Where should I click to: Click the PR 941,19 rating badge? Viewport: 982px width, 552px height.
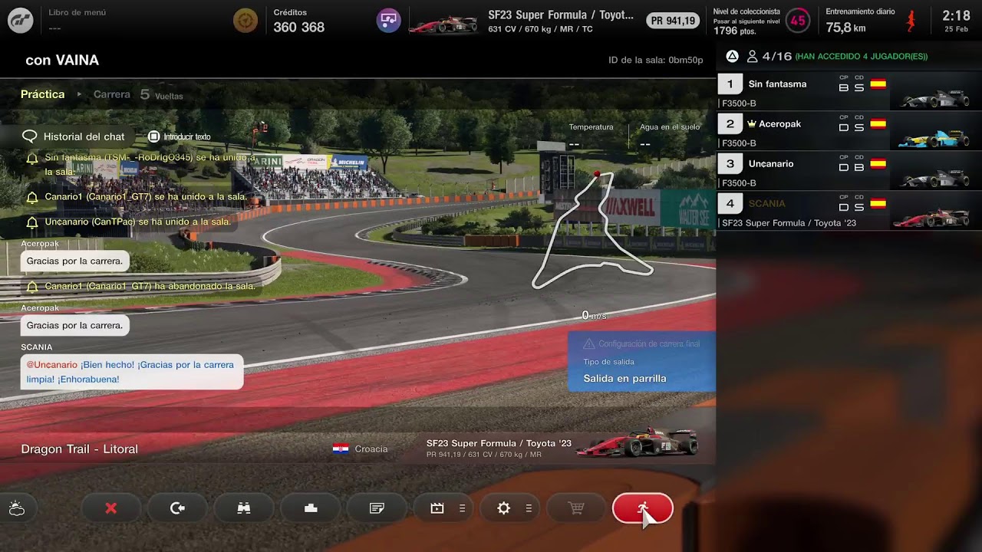click(x=673, y=21)
